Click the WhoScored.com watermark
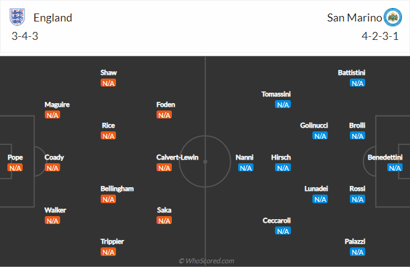 [207, 261]
